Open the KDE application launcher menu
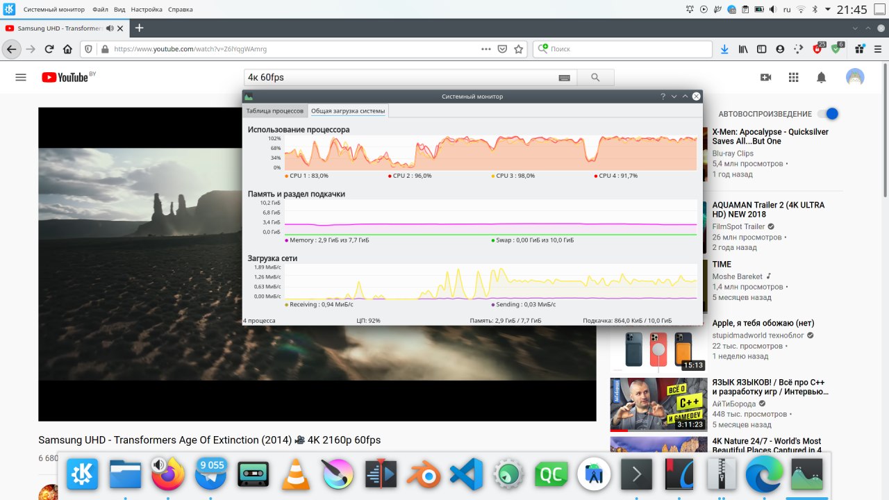This screenshot has height=500, width=889. tap(10, 9)
